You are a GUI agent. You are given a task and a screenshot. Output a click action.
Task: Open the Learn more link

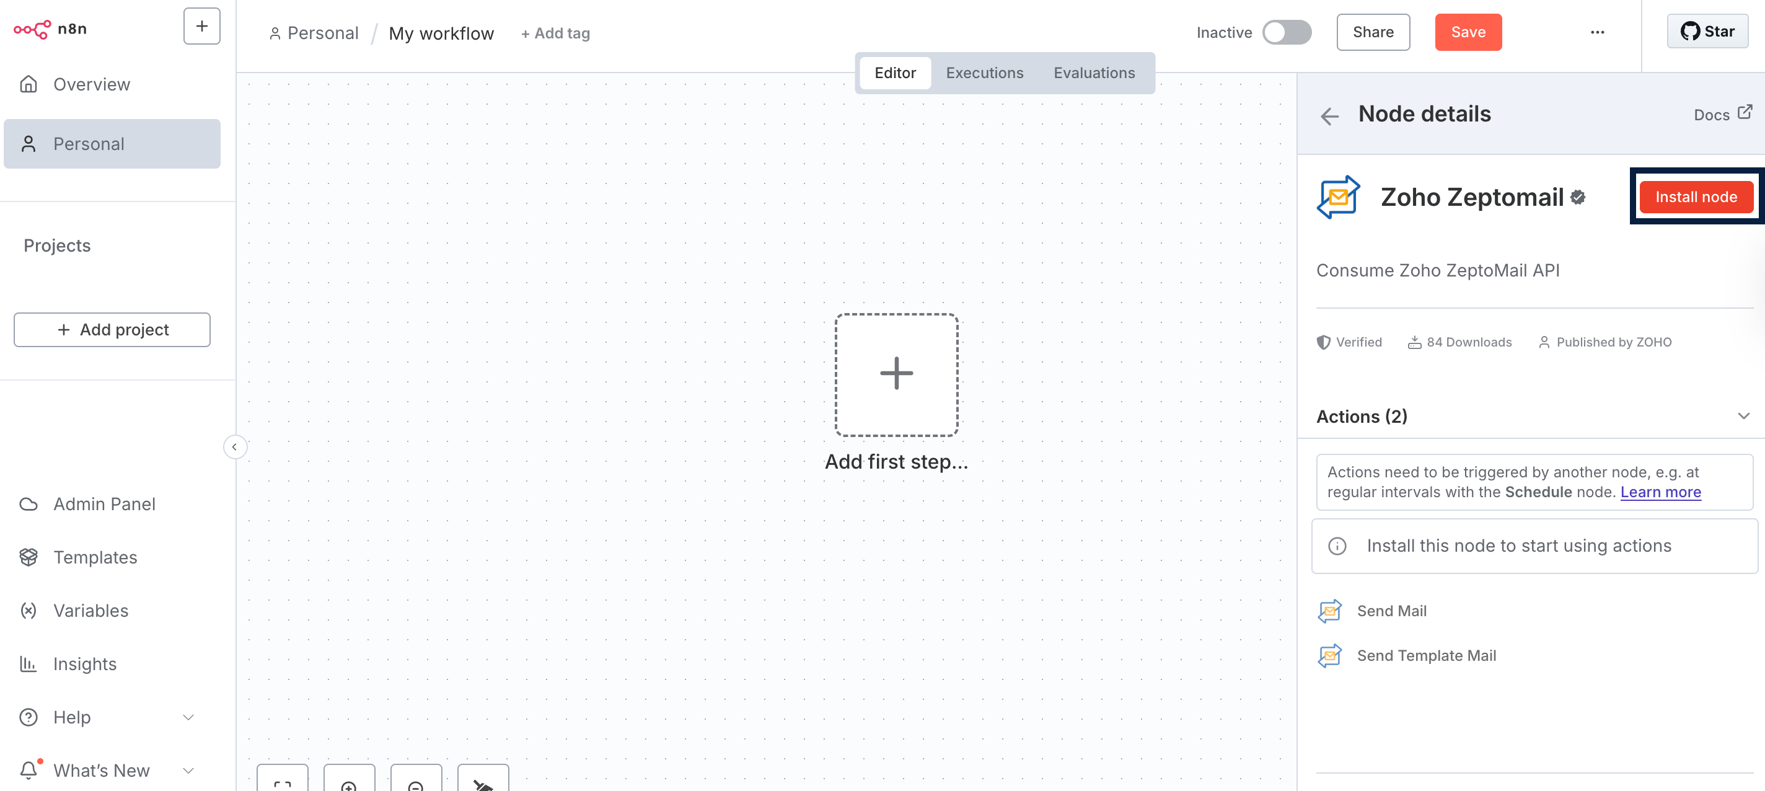coord(1660,492)
